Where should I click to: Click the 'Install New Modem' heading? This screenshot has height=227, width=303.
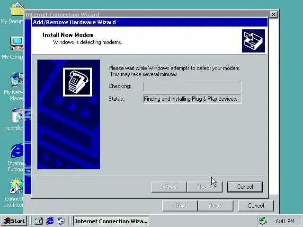pos(68,35)
